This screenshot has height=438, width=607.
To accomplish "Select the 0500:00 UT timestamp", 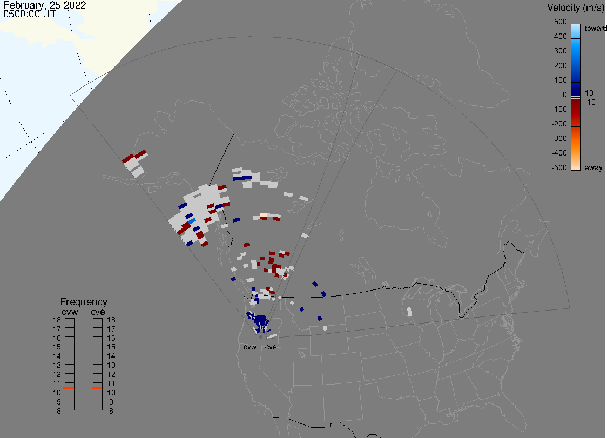I will 30,14.
